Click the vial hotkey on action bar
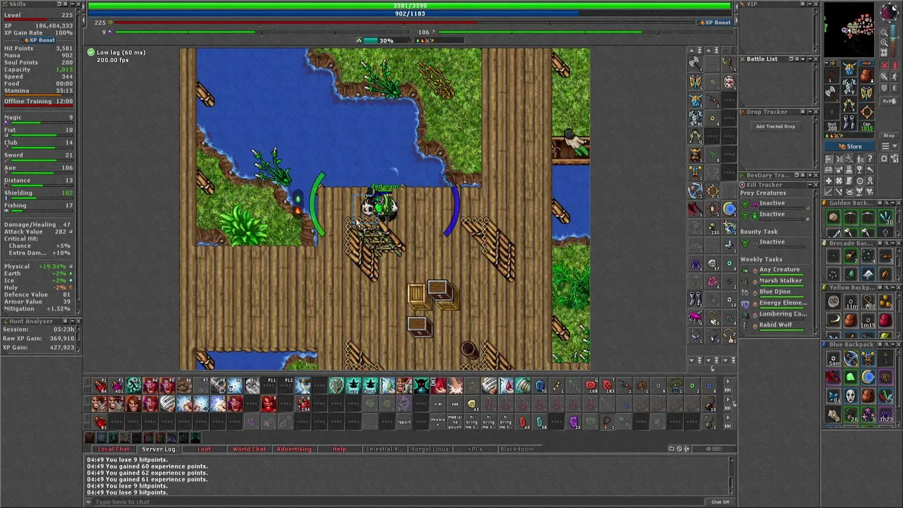Viewport: 903px width, 508px height. [438, 404]
